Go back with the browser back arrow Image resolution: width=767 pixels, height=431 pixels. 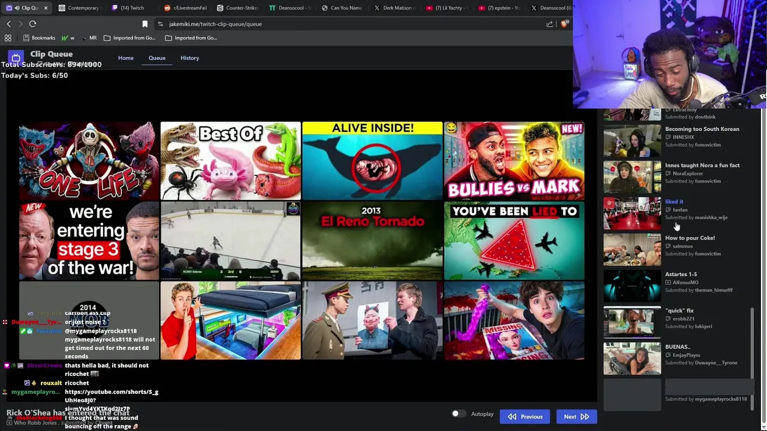pyautogui.click(x=8, y=24)
